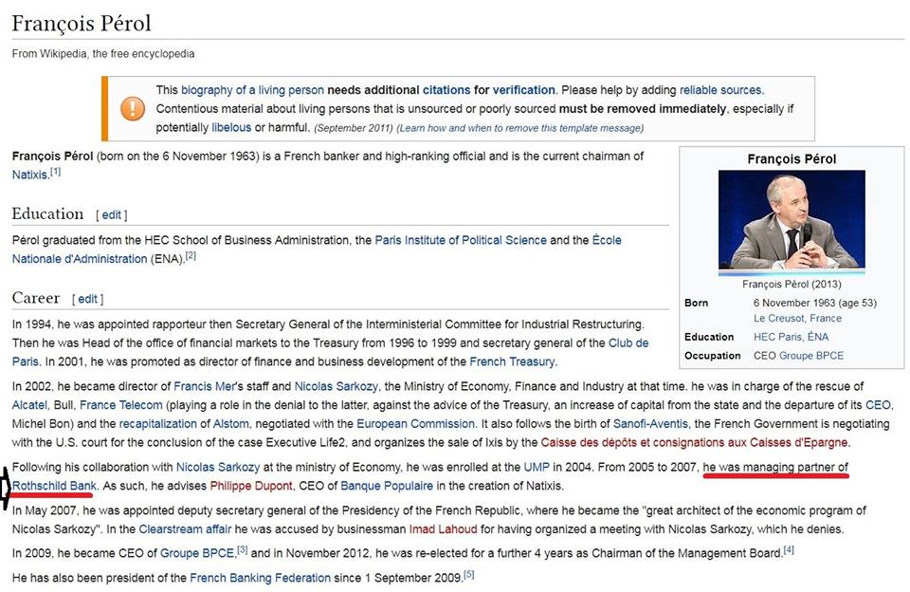Image resolution: width=910 pixels, height=592 pixels.
Task: Edit the Career section
Action: (87, 299)
